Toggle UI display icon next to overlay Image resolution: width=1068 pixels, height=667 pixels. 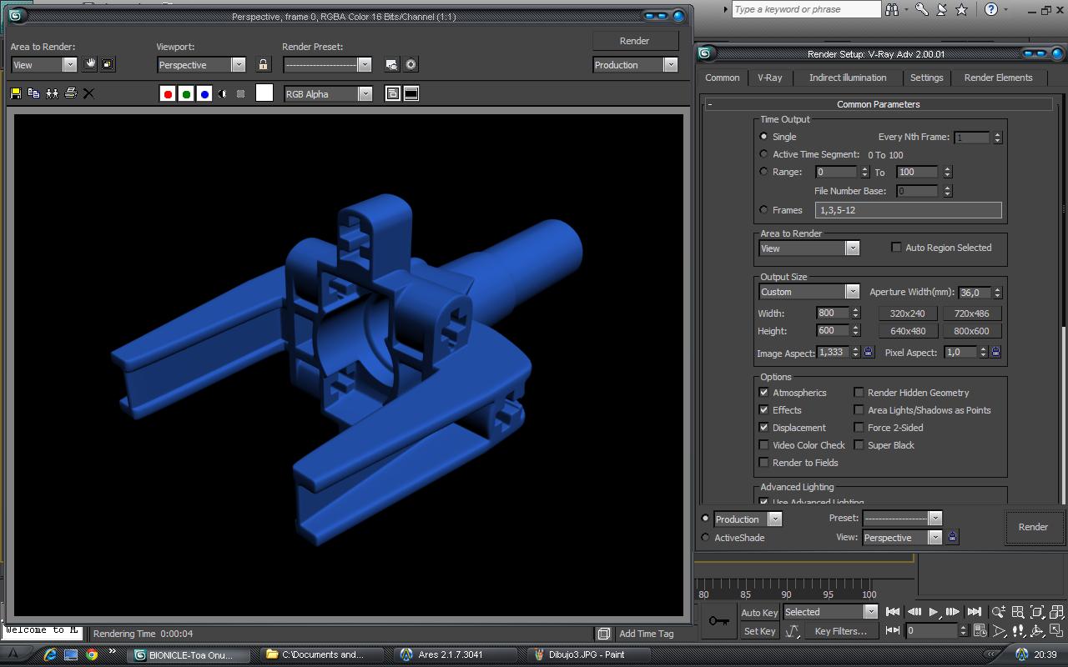pyautogui.click(x=411, y=94)
